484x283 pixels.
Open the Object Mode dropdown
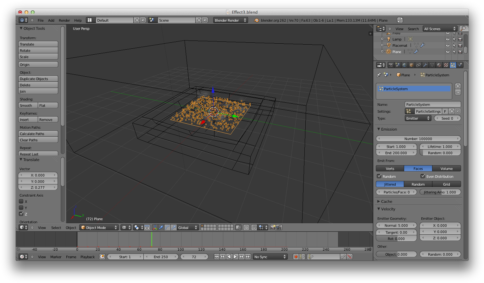(99, 227)
